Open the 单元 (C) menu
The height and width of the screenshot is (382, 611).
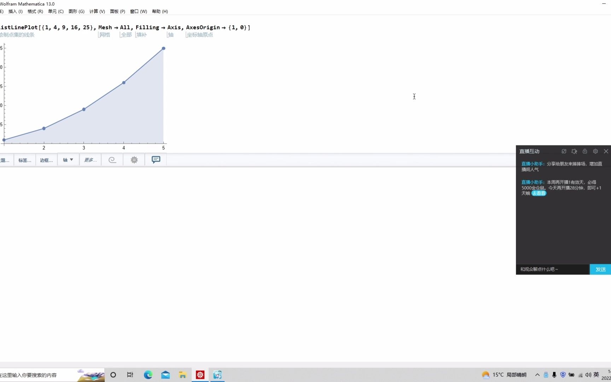click(56, 11)
